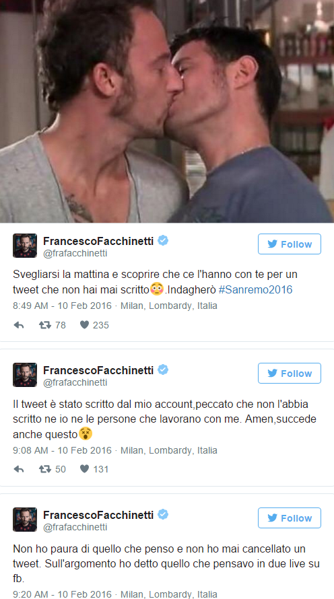The image size is (334, 599).
Task: Click verified badge on the third tweet
Action: 163,515
